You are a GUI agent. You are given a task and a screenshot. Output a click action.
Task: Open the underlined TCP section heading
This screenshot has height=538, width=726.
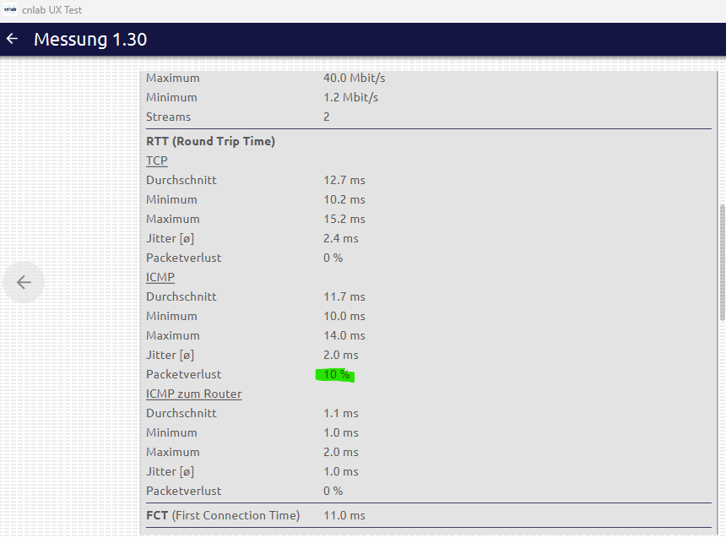(x=157, y=160)
